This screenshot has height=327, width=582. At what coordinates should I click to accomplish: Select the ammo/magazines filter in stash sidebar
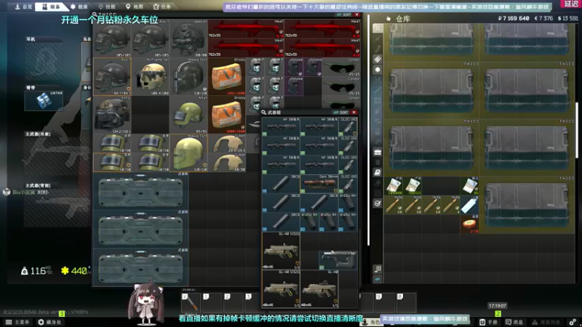coord(378,59)
